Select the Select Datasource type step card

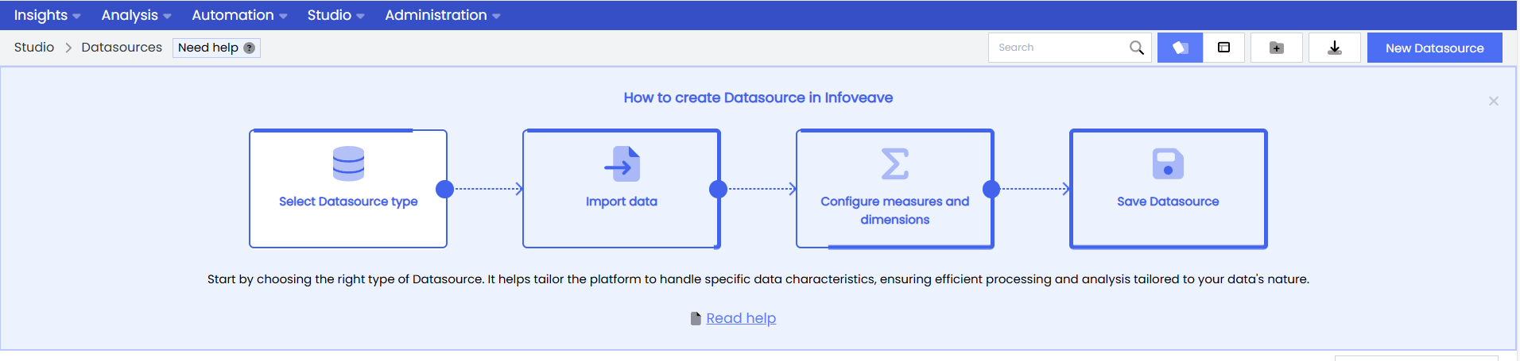point(348,189)
